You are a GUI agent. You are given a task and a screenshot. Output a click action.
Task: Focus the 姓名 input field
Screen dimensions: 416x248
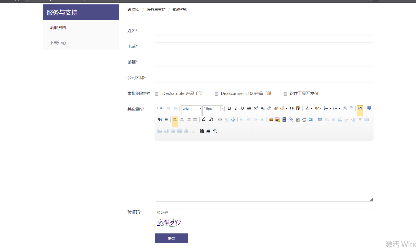pyautogui.click(x=264, y=31)
